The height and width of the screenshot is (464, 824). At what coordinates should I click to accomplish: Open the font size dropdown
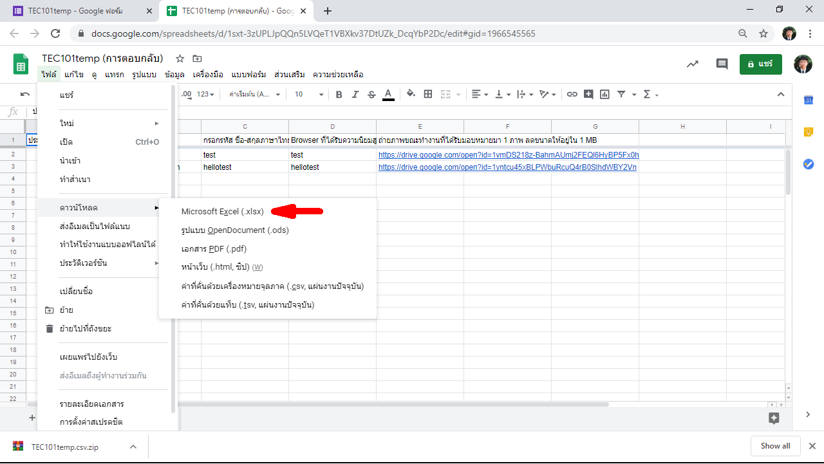pyautogui.click(x=309, y=95)
